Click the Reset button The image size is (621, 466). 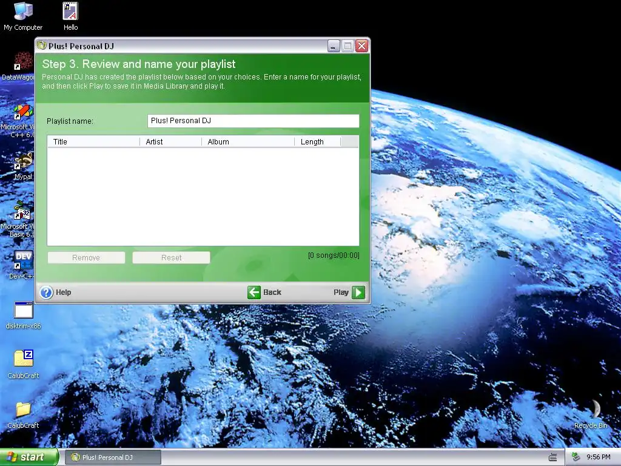click(x=171, y=257)
